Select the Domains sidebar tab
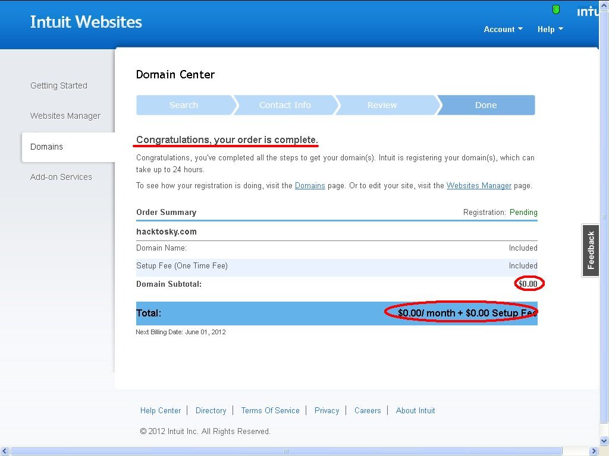This screenshot has width=609, height=456. [68, 147]
